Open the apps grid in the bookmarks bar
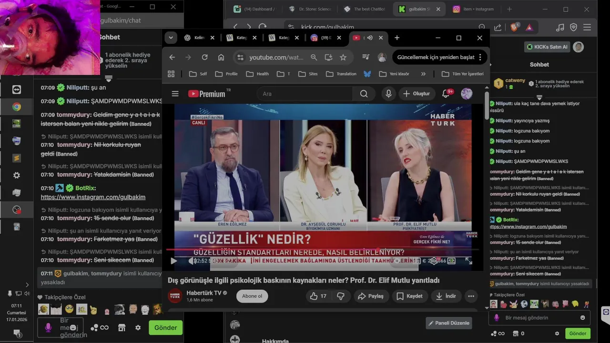 (x=171, y=74)
